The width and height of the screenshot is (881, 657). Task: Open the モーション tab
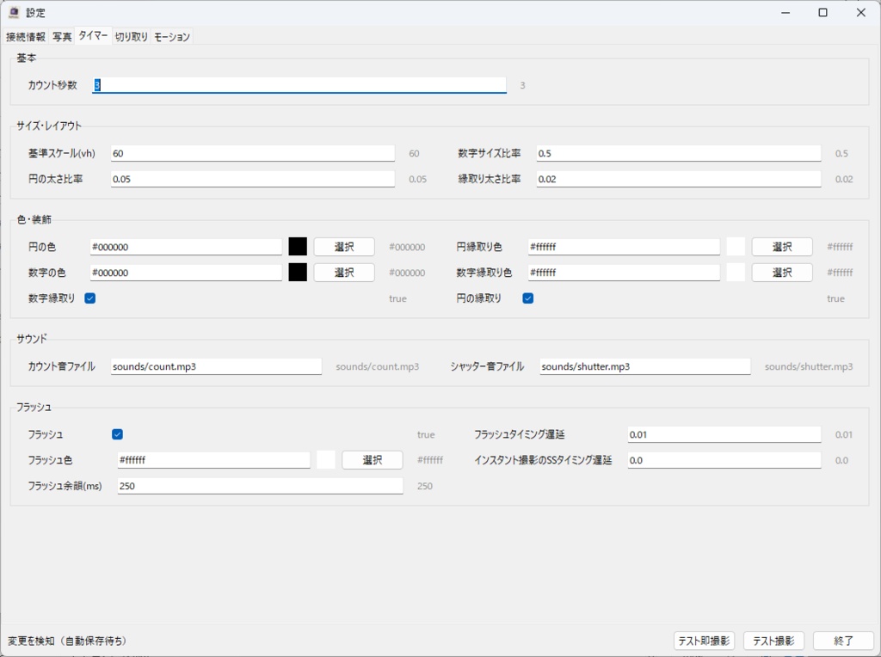pos(172,36)
